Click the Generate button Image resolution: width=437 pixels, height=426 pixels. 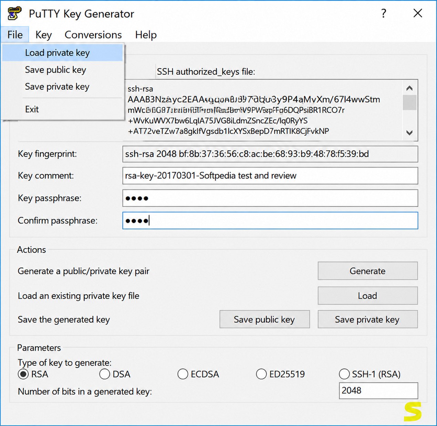(x=367, y=271)
